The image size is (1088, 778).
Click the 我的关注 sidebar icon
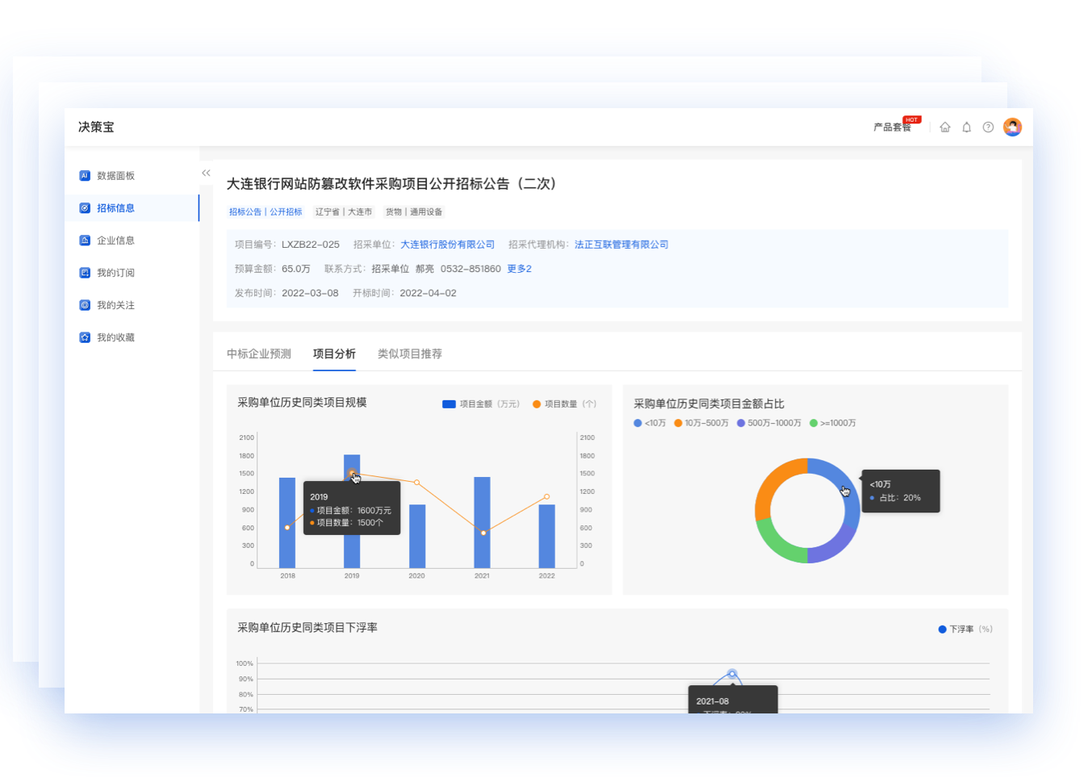pyautogui.click(x=85, y=305)
